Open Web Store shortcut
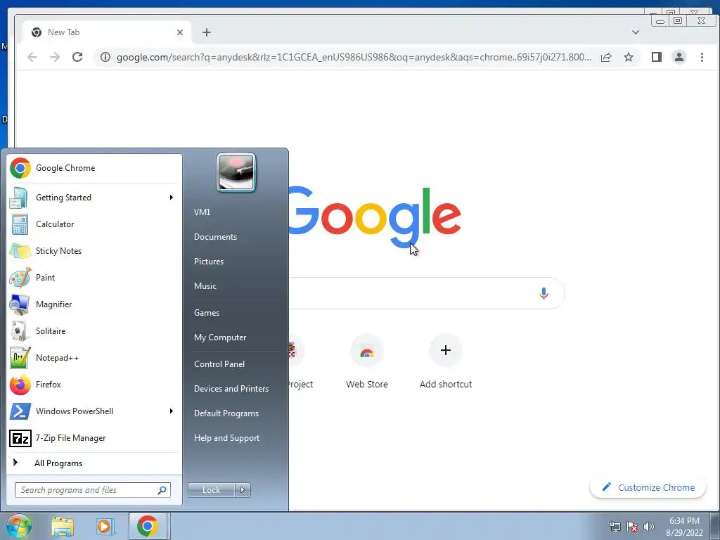720x540 pixels. tap(367, 363)
